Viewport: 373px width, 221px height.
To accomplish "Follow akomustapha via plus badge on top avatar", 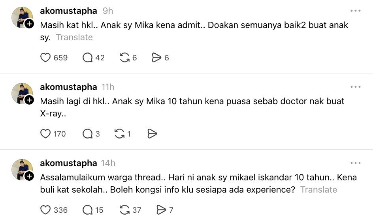I will point(30,24).
